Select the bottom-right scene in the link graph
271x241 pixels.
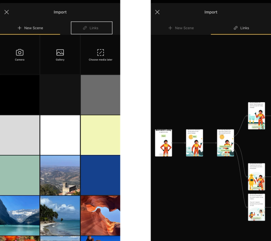[x=256, y=207]
